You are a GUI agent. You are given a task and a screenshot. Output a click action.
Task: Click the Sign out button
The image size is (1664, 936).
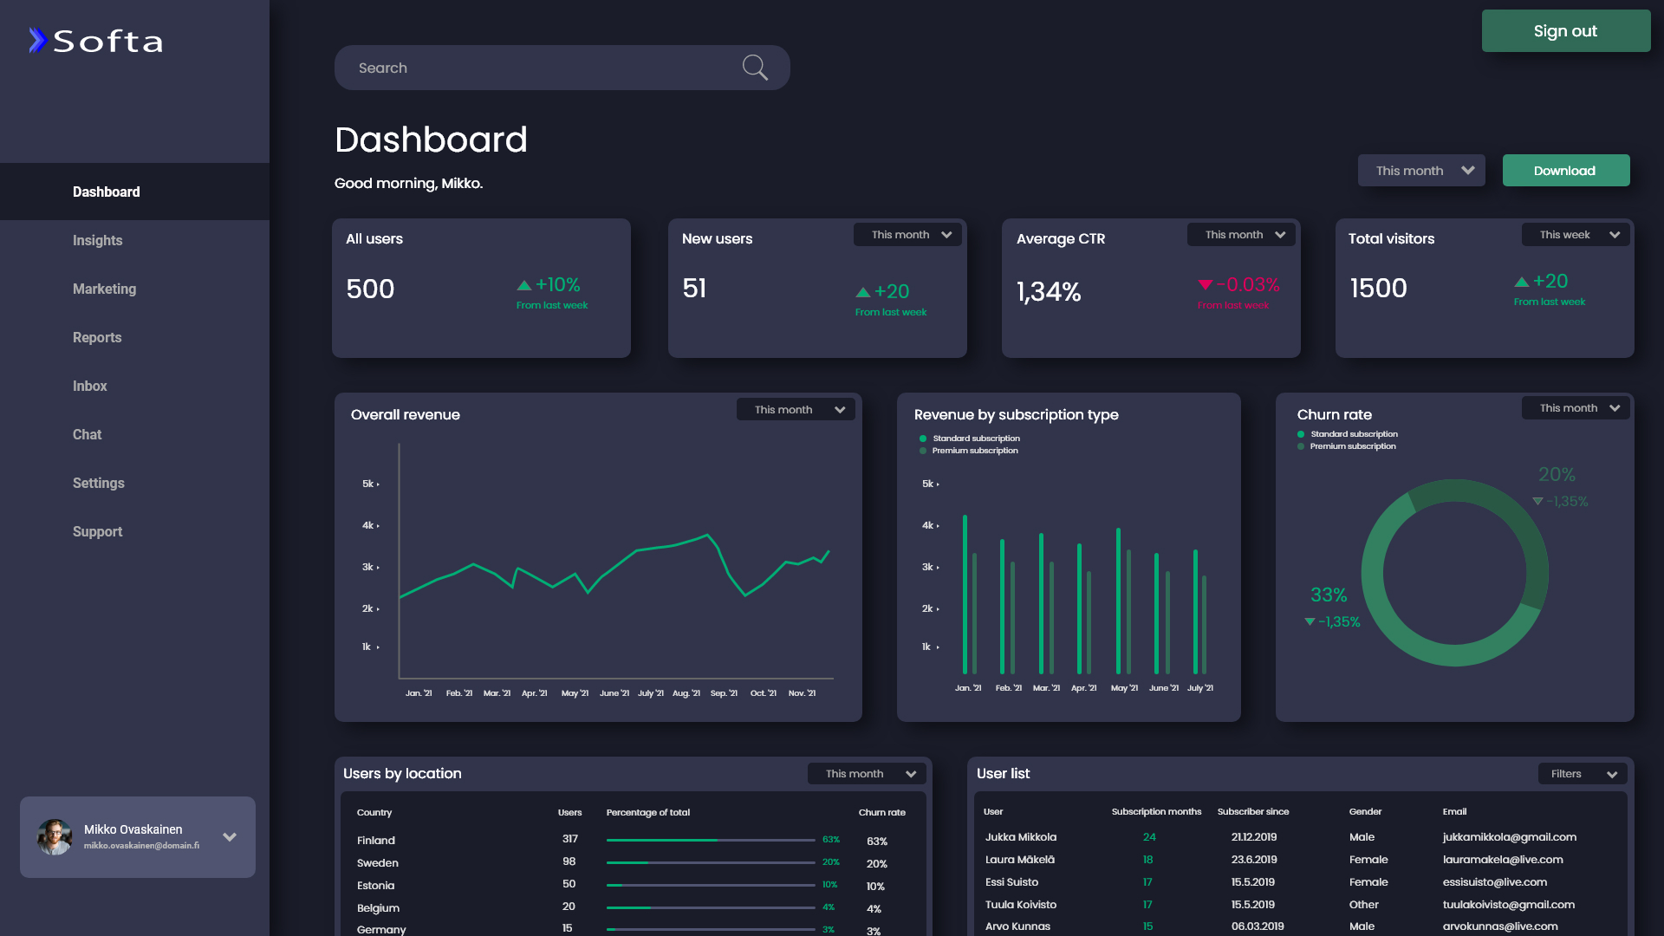(1565, 31)
